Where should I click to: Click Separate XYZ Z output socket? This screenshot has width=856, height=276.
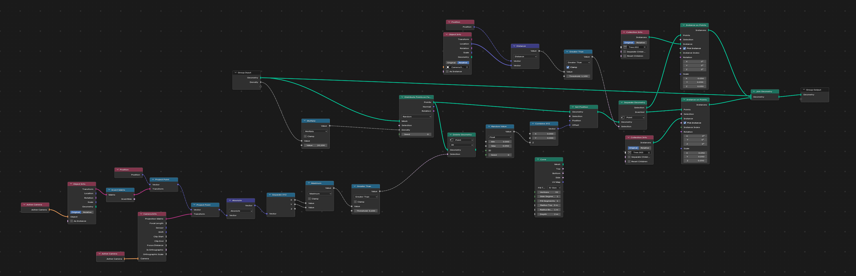[x=295, y=209]
